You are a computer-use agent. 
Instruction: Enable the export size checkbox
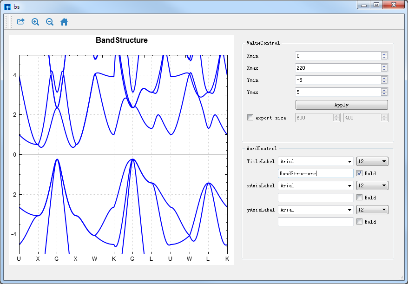point(250,118)
